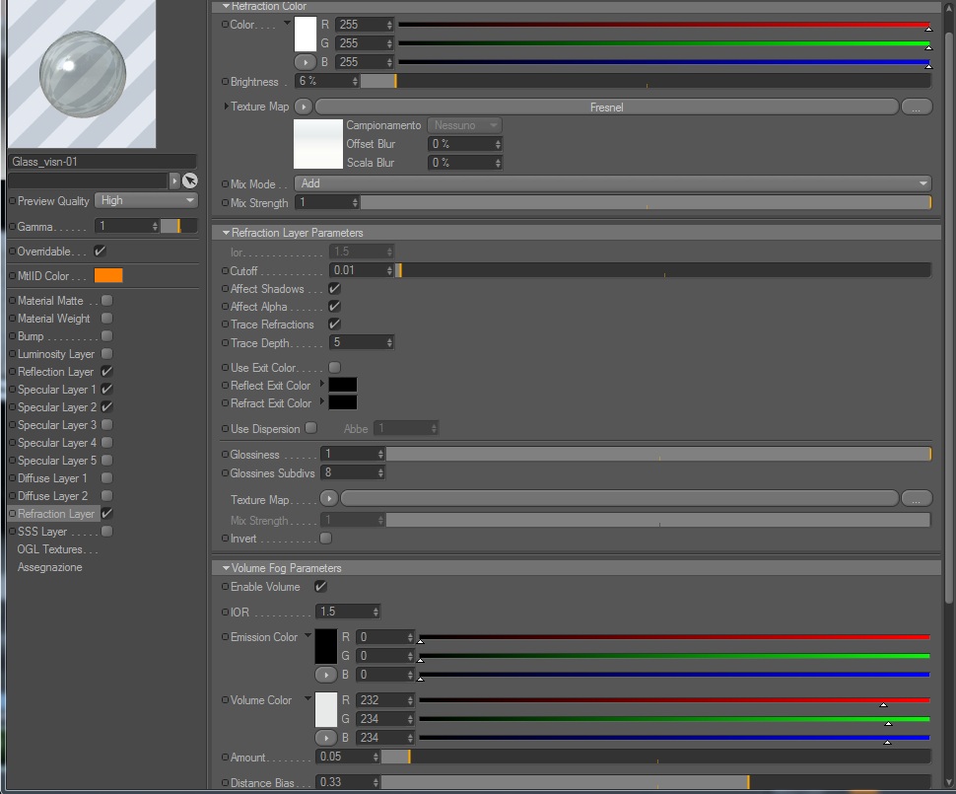The width and height of the screenshot is (956, 794).
Task: Click the arrow button under Volume Color swatch
Action: (326, 739)
